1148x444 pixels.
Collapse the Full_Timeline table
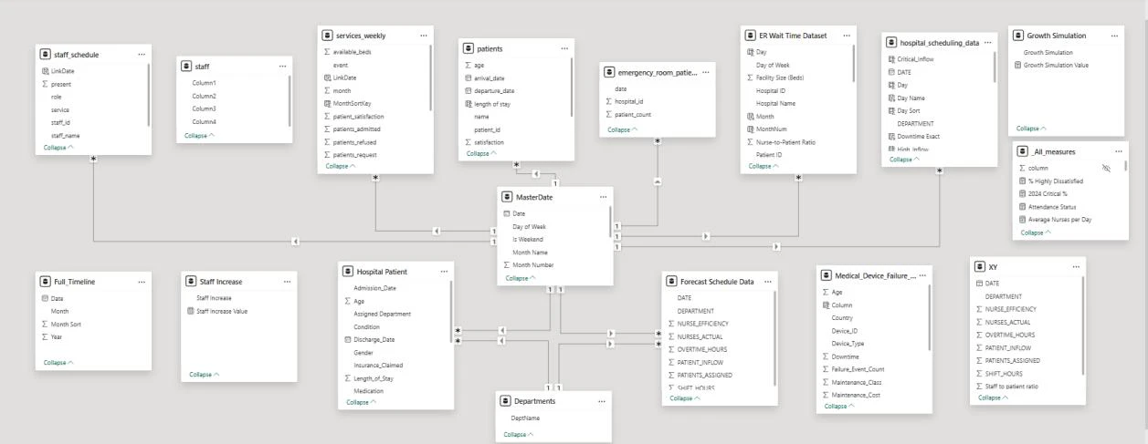58,363
